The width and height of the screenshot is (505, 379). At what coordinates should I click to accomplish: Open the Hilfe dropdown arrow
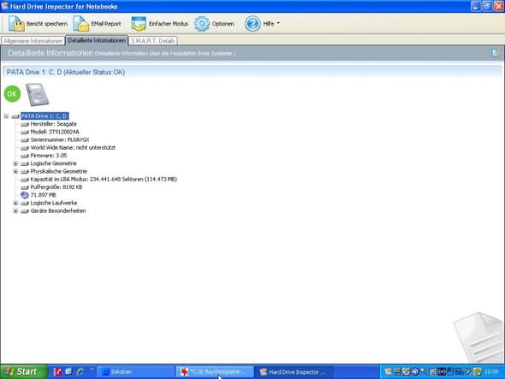point(278,23)
